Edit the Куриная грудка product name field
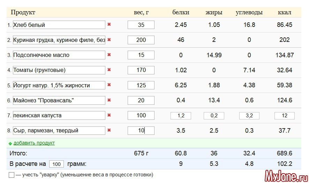Image resolution: width=309 pixels, height=183 pixels. click(x=59, y=40)
